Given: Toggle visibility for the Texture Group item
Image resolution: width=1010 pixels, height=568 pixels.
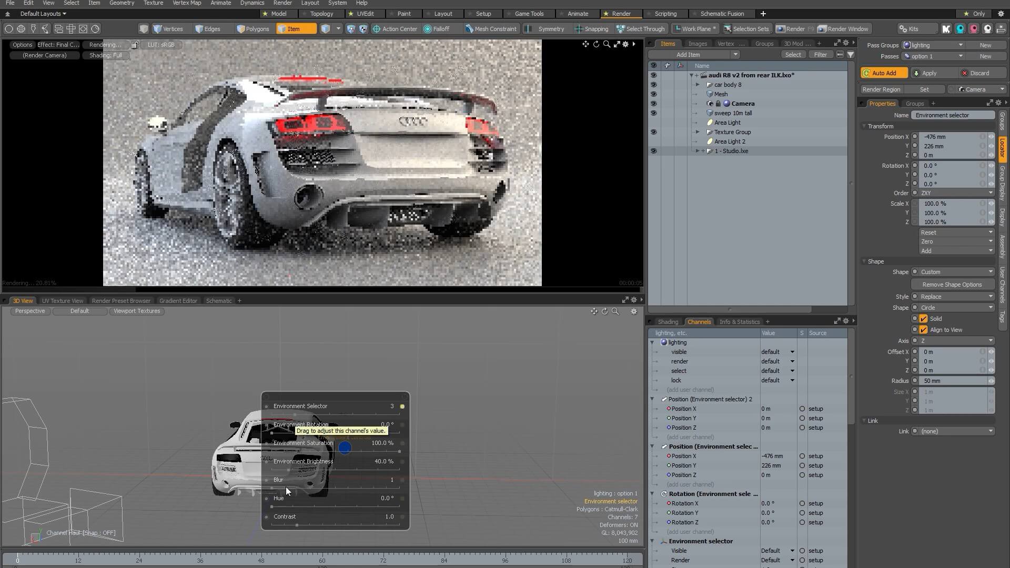Looking at the screenshot, I should (x=653, y=132).
